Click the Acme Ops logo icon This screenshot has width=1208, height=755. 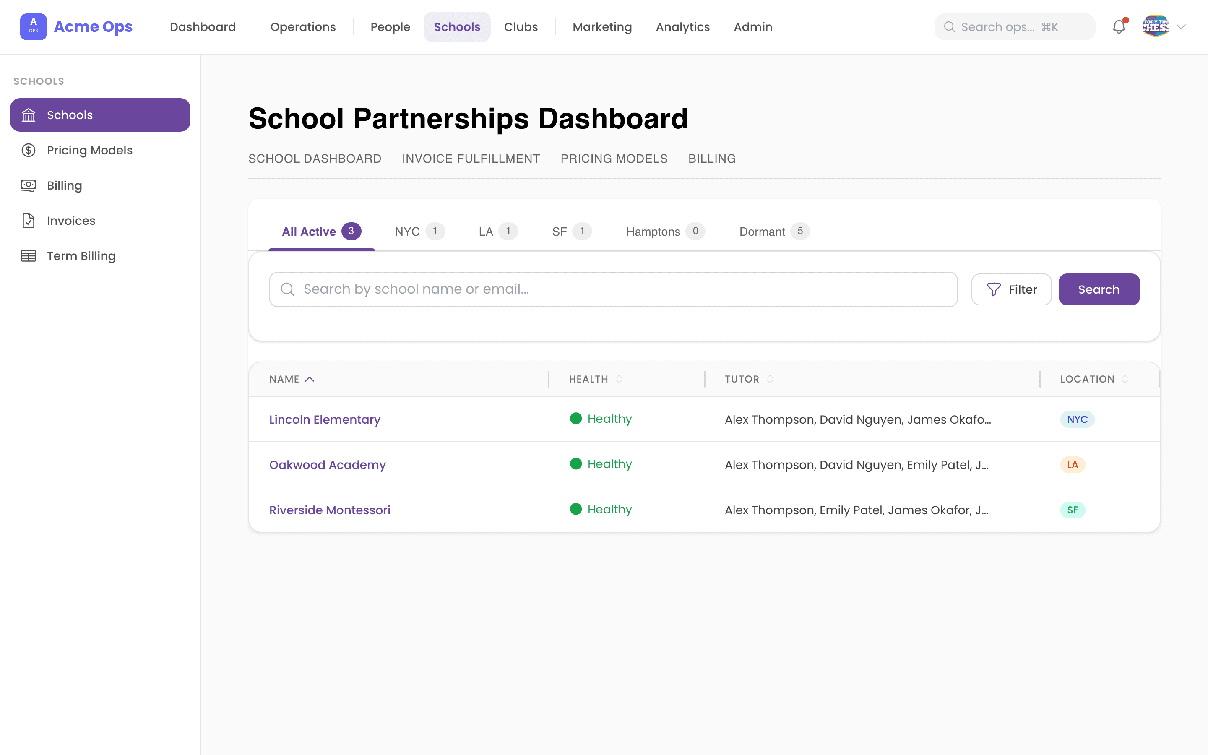coord(33,26)
